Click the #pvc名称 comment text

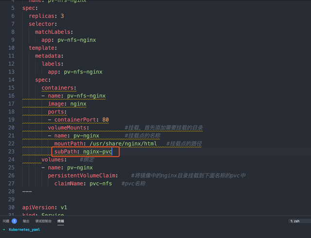133,184
